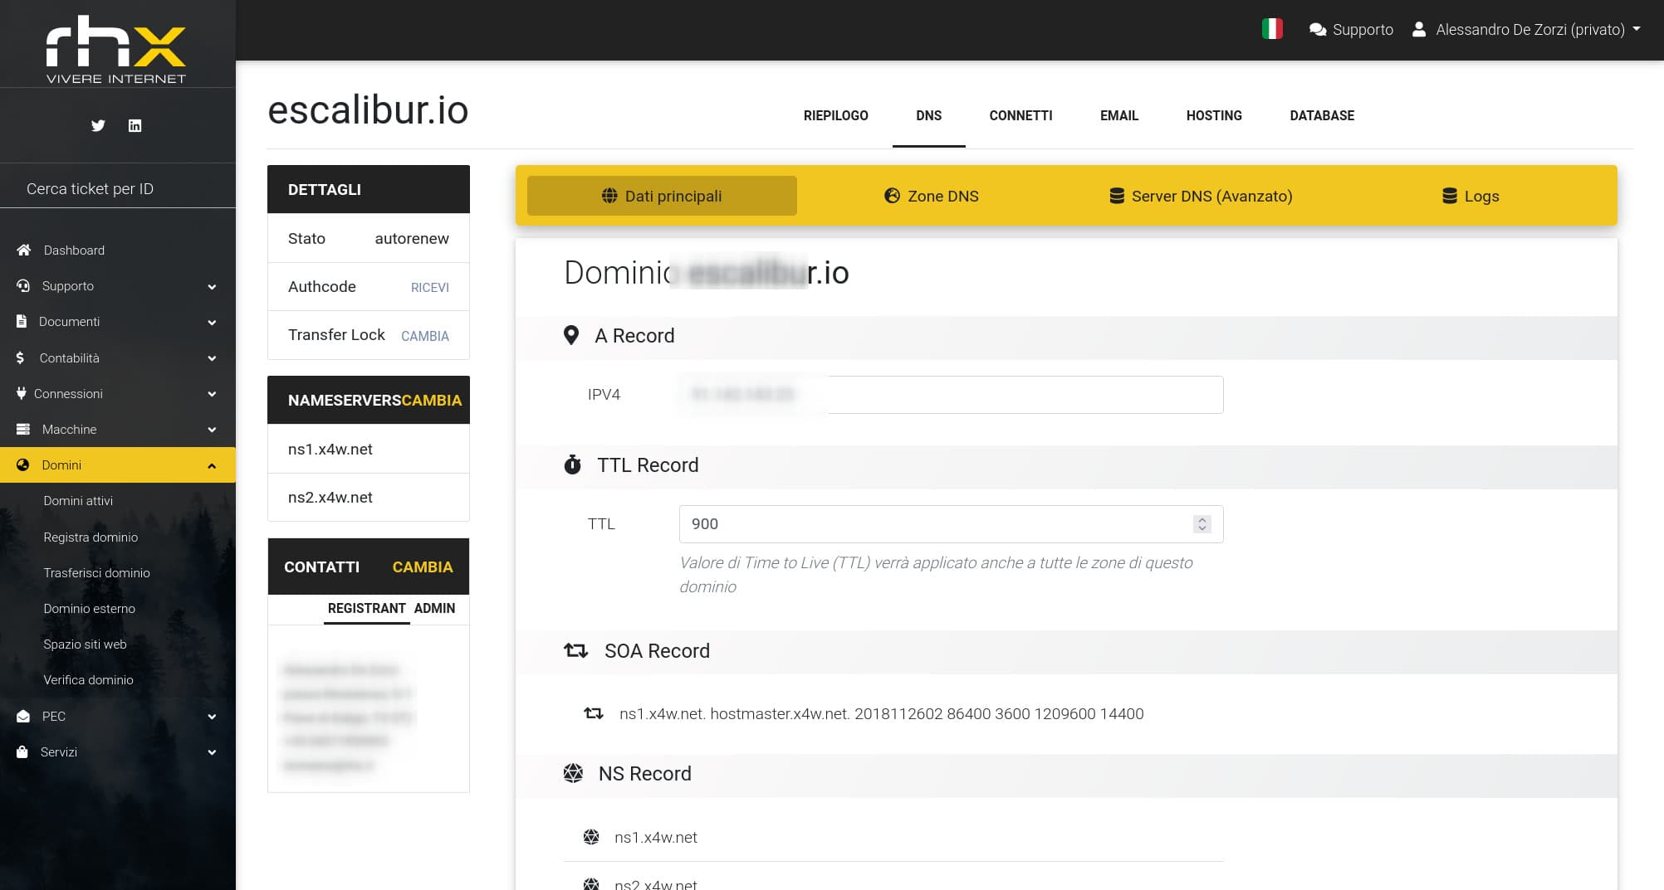The height and width of the screenshot is (890, 1664).
Task: Open the Alessandro De Zorzi account dropdown
Action: coord(1526,29)
